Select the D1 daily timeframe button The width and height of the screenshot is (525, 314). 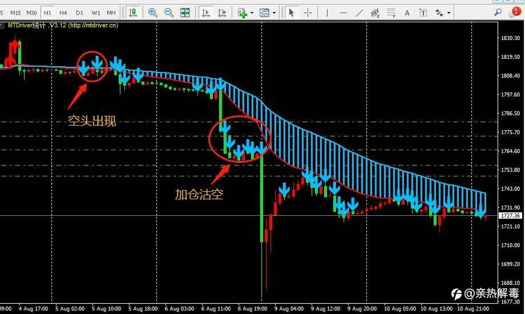click(79, 13)
